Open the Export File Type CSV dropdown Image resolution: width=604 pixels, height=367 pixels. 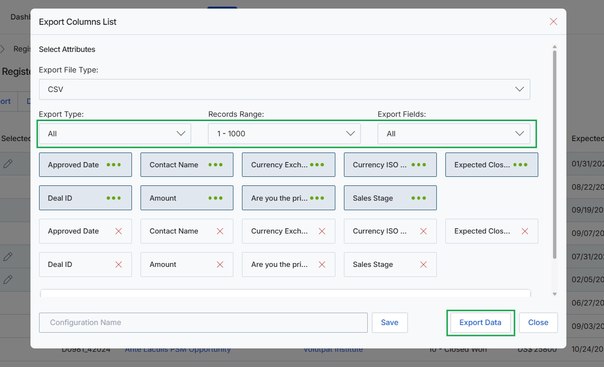[x=284, y=89]
